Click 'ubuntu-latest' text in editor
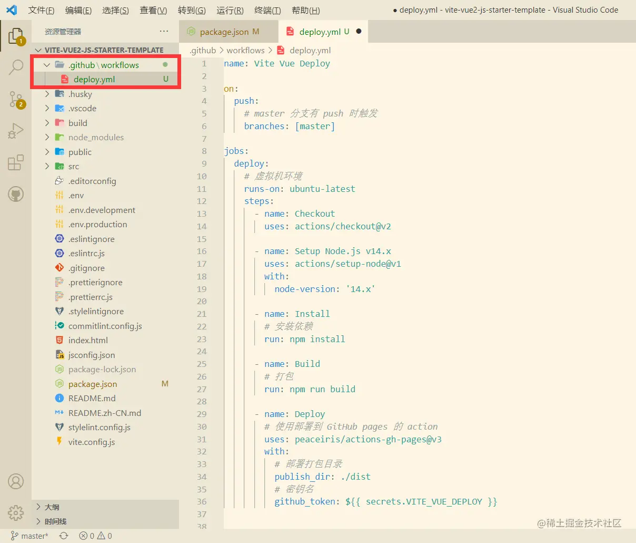The image size is (636, 543). tap(322, 189)
